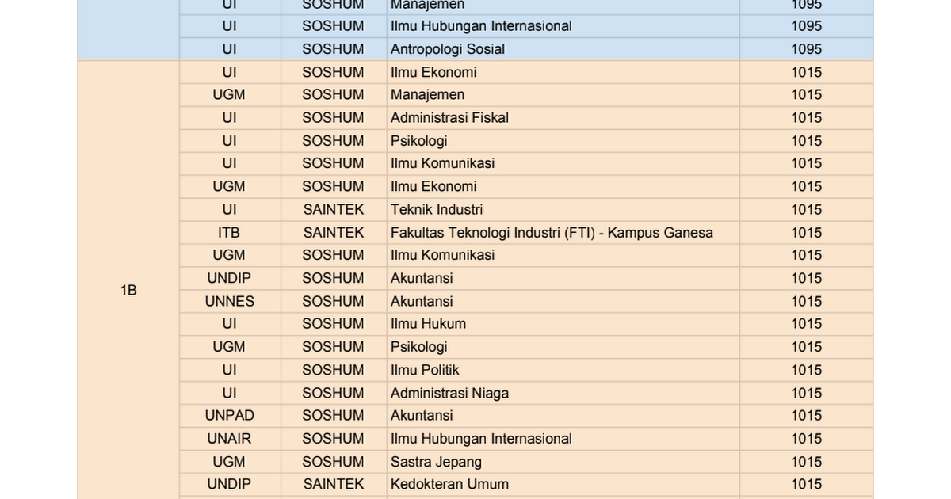Select 'SAINTEK' in the Kedokteran Umum row

(x=334, y=484)
